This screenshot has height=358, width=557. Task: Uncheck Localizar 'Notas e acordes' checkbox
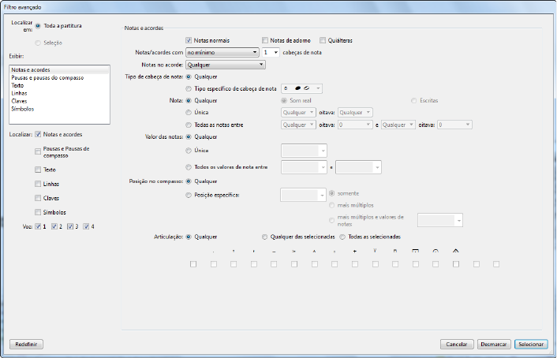point(38,134)
